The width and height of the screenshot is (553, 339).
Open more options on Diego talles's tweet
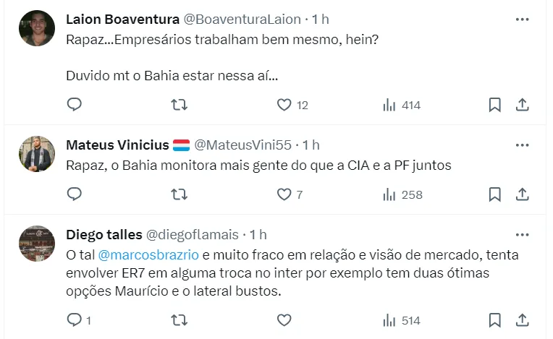pyautogui.click(x=522, y=235)
